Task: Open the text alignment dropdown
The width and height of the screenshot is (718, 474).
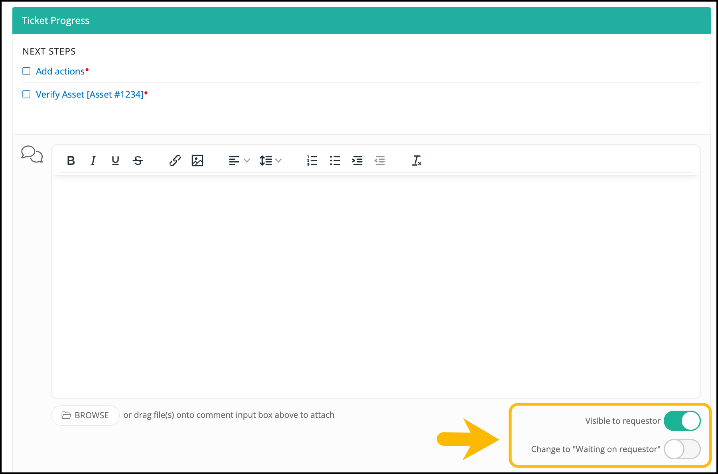Action: coord(239,161)
